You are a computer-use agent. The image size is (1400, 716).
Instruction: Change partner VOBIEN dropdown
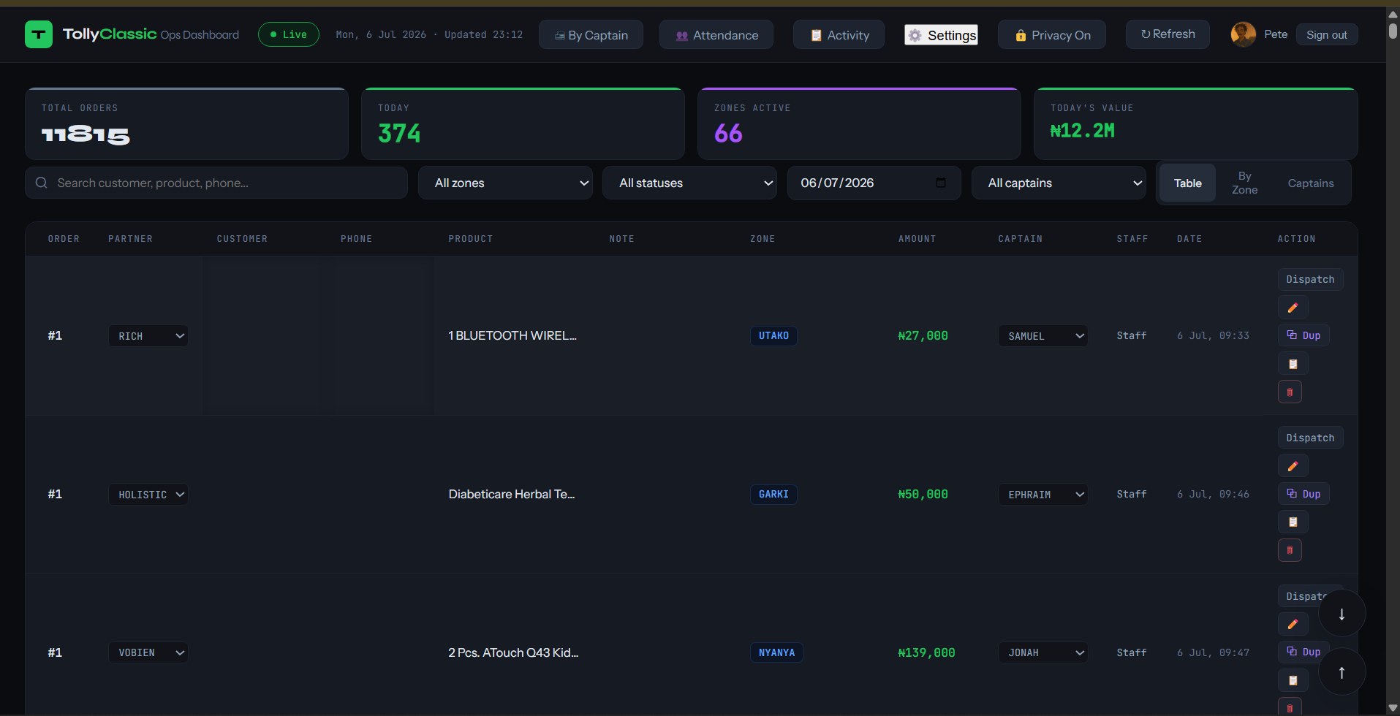148,652
